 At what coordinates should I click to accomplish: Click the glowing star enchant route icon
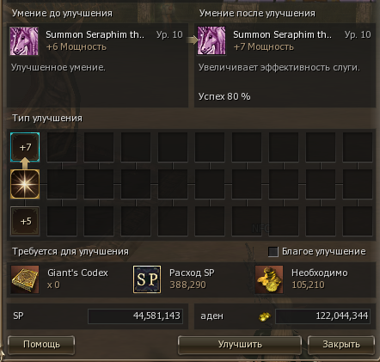point(25,184)
